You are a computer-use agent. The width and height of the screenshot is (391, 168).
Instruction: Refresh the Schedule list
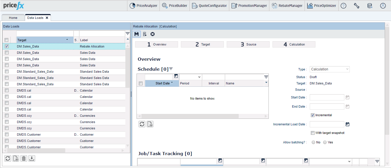(142, 124)
